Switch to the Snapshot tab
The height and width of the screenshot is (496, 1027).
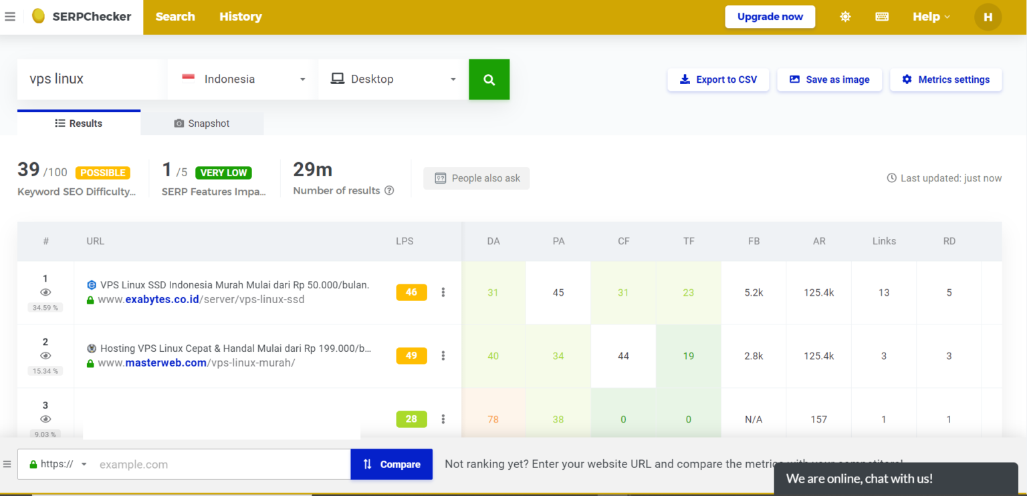[202, 123]
